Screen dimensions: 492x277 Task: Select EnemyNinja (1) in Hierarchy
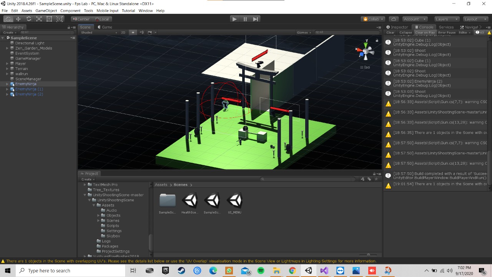click(29, 89)
